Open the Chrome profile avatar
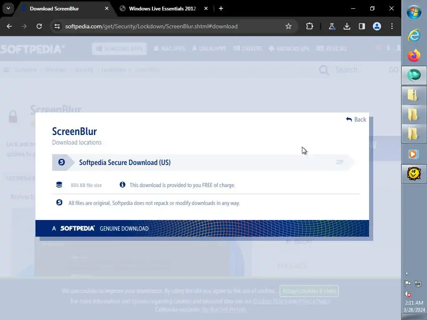Viewport: 427px width, 320px height. [377, 26]
